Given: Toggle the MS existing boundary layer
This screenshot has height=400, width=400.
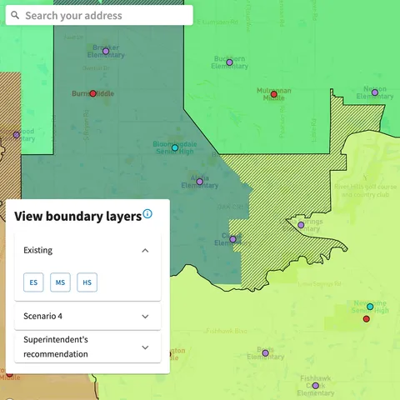Looking at the screenshot, I should 60,282.
